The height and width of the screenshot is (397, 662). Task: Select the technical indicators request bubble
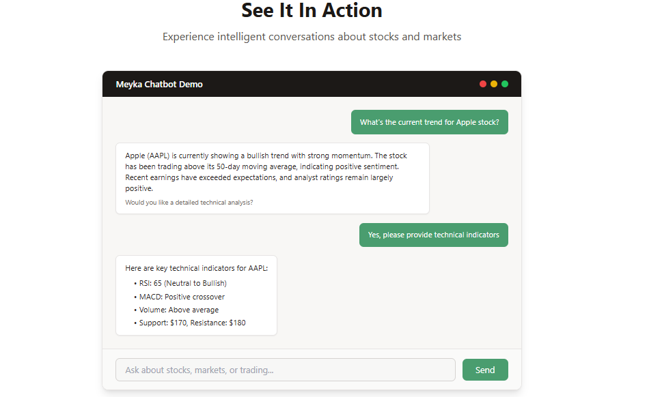(433, 235)
